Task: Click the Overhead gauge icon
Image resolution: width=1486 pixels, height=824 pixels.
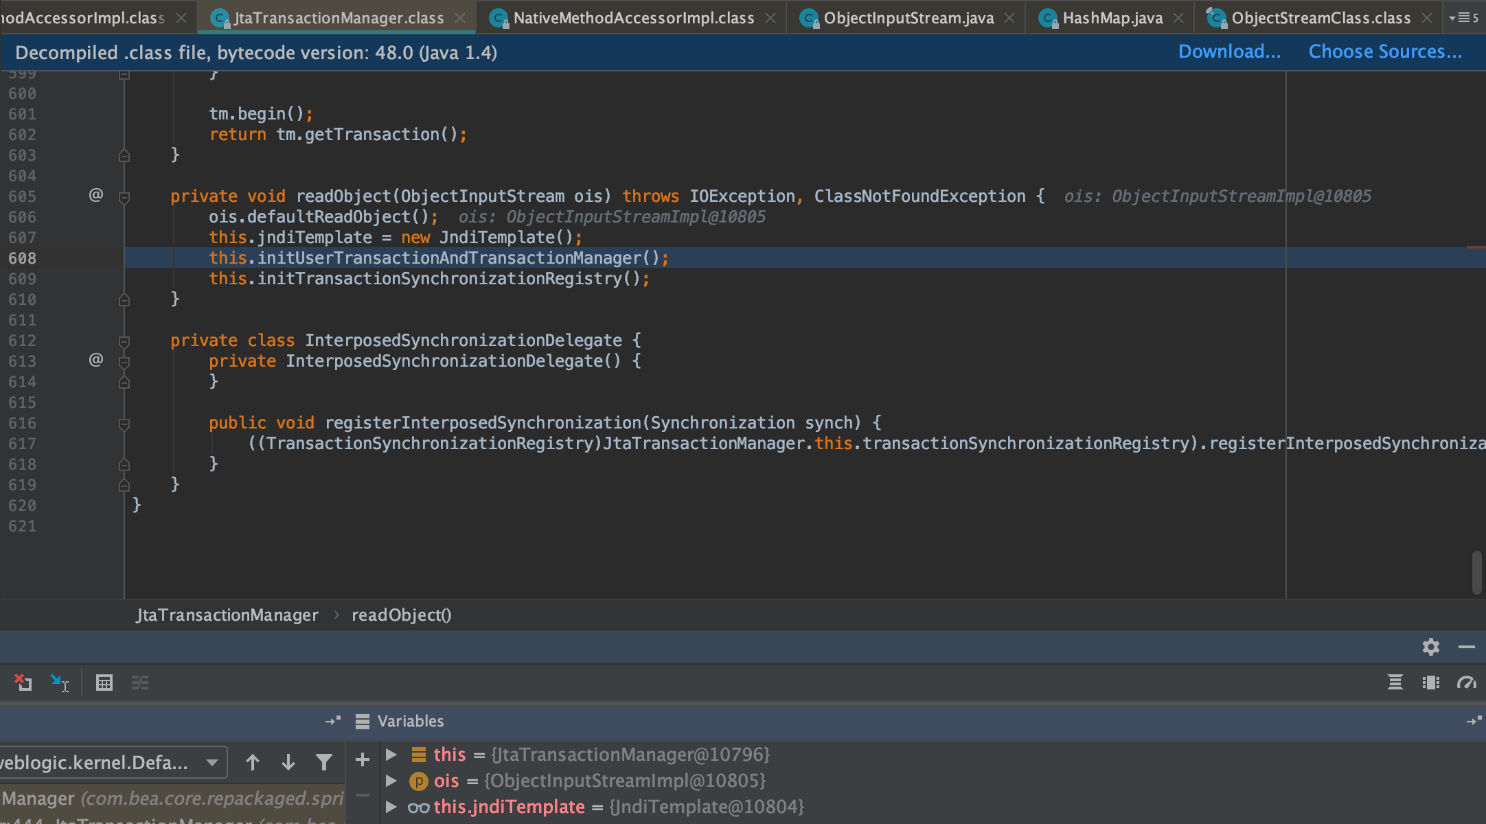Action: point(1467,683)
